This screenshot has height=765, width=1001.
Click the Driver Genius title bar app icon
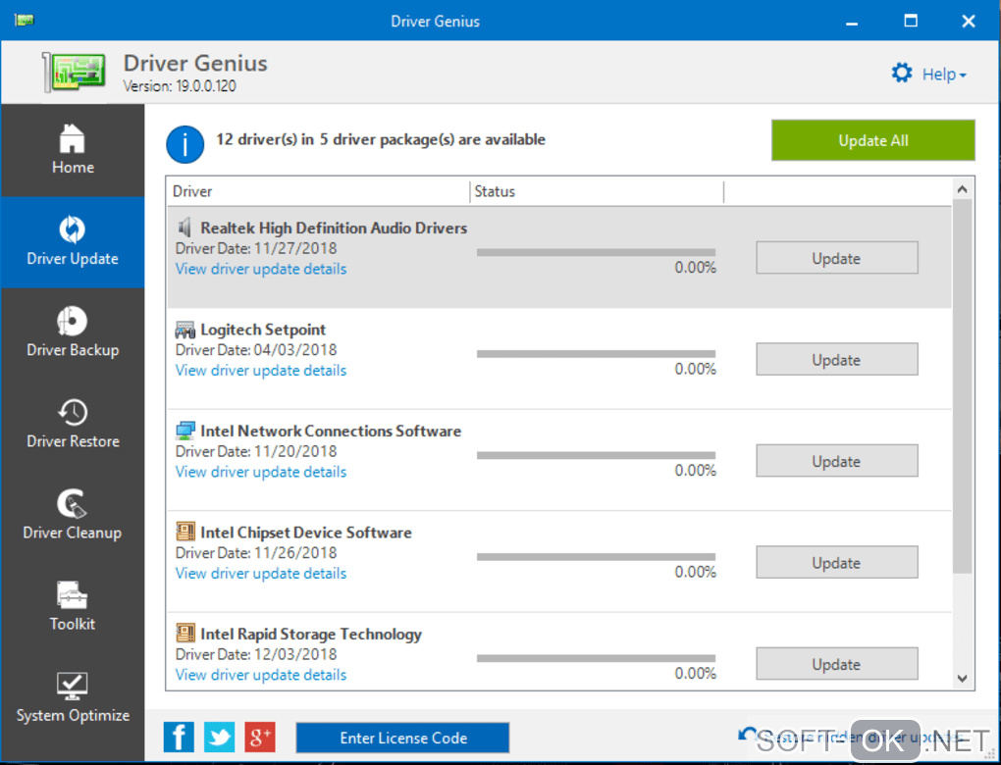point(25,21)
